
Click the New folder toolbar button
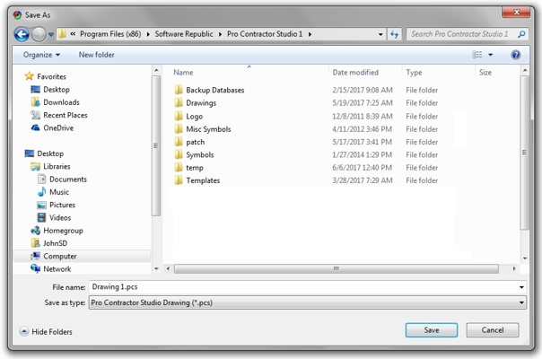97,55
